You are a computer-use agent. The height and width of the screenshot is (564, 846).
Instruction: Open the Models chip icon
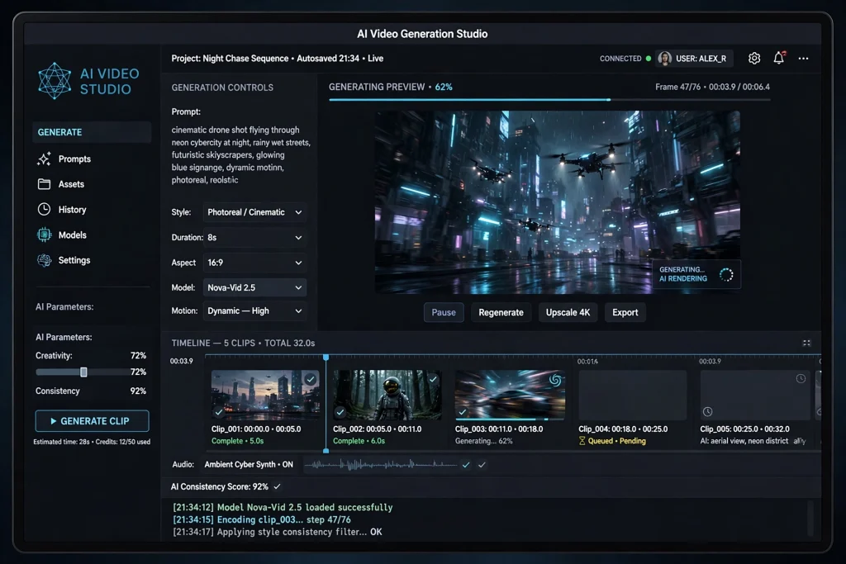tap(45, 235)
